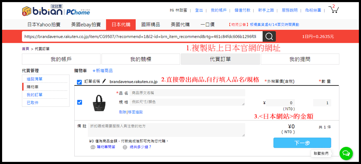Click the yen unit price field

pyautogui.click(x=280, y=103)
